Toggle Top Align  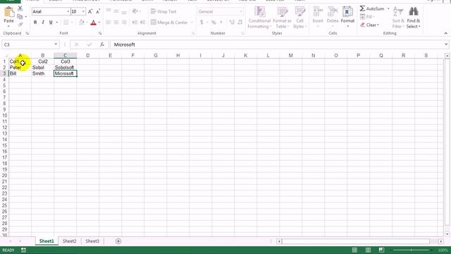click(x=109, y=11)
